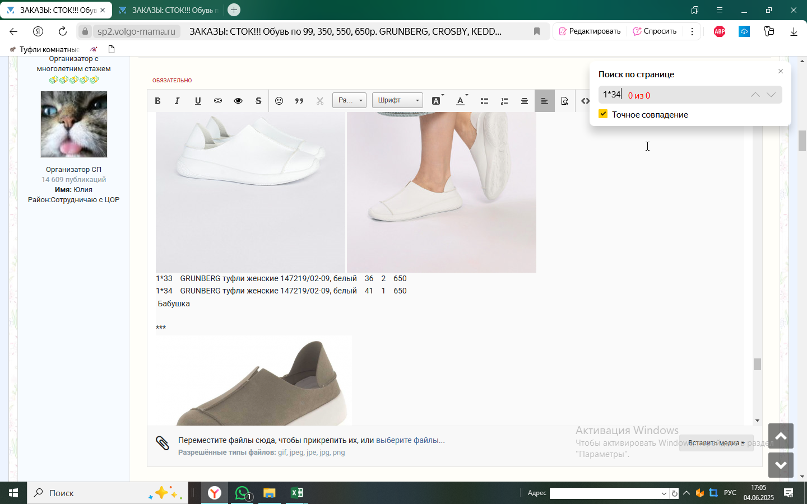The width and height of the screenshot is (807, 504).
Task: Click the выберите файлы link
Action: pos(410,440)
